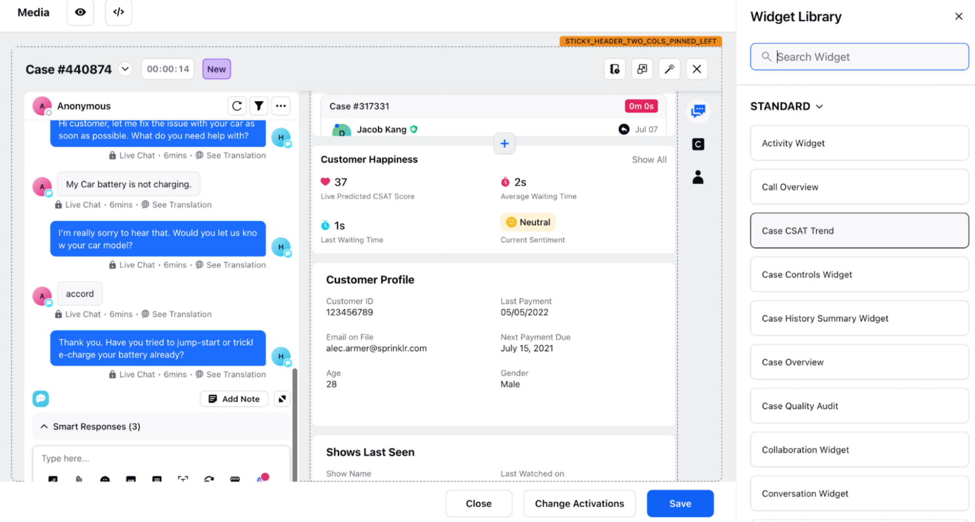Click See Translation under 'accord' message
This screenshot has height=522, width=975.
[x=182, y=314]
